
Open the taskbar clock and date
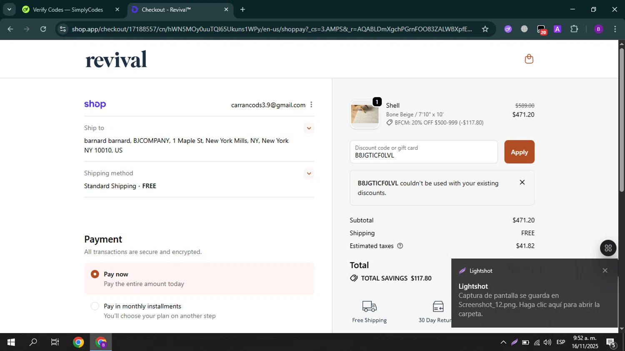[x=585, y=342]
